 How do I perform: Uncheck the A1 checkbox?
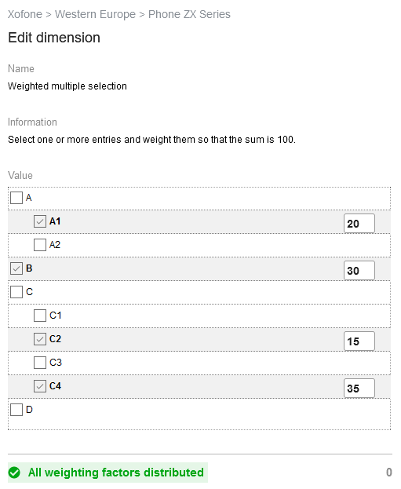(x=40, y=221)
